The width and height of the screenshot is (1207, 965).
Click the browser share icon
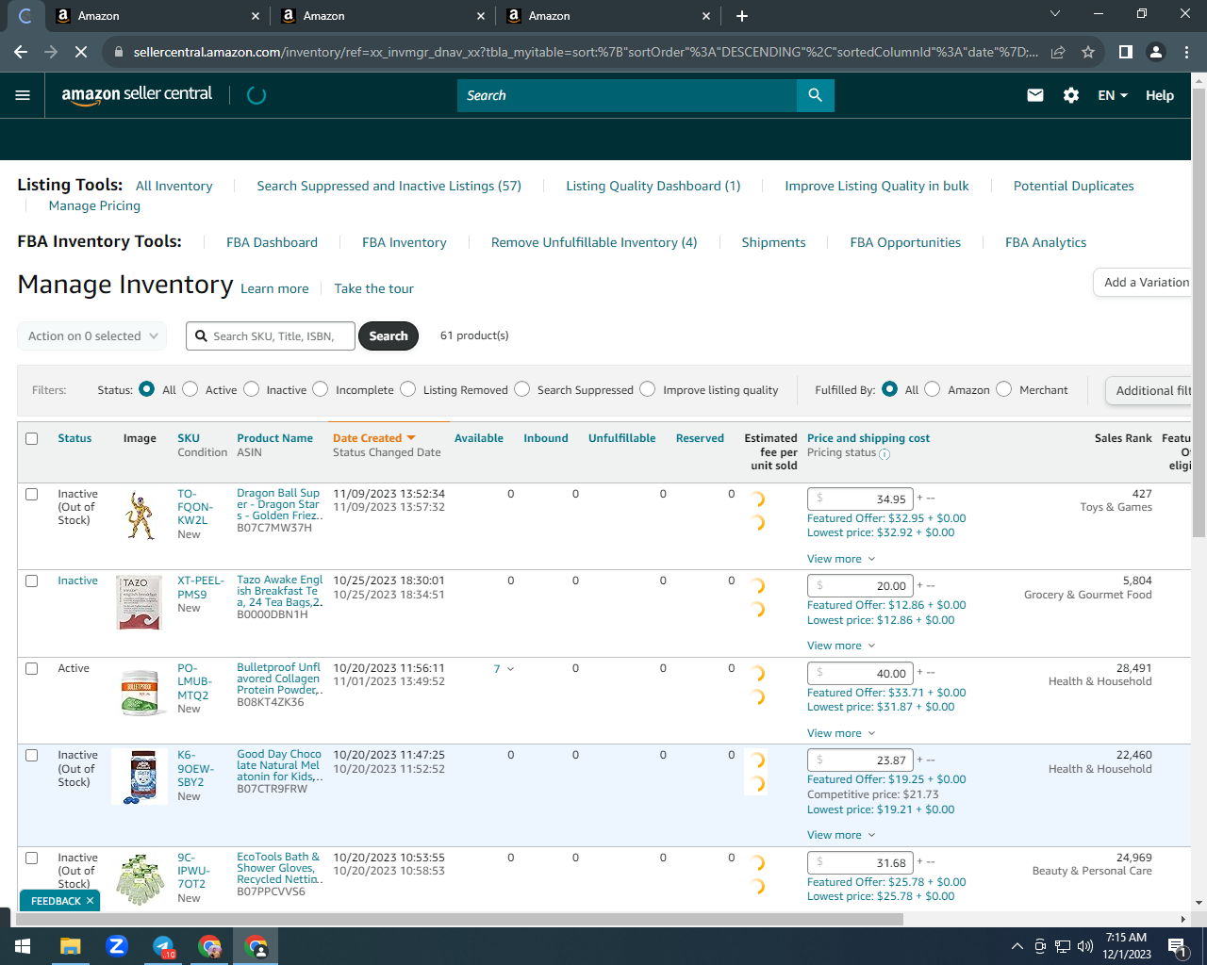[1058, 52]
